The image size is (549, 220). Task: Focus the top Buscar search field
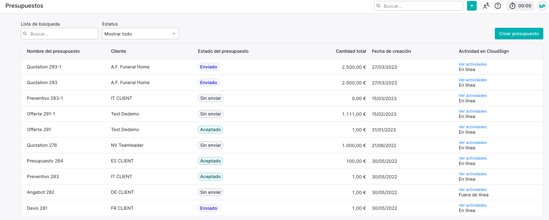pyautogui.click(x=419, y=6)
